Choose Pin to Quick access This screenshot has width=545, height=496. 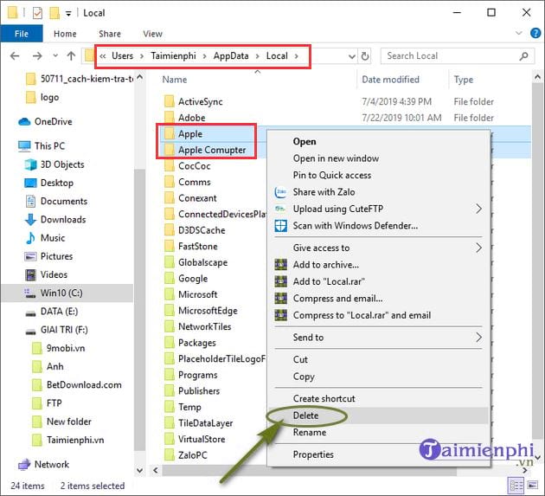(332, 176)
